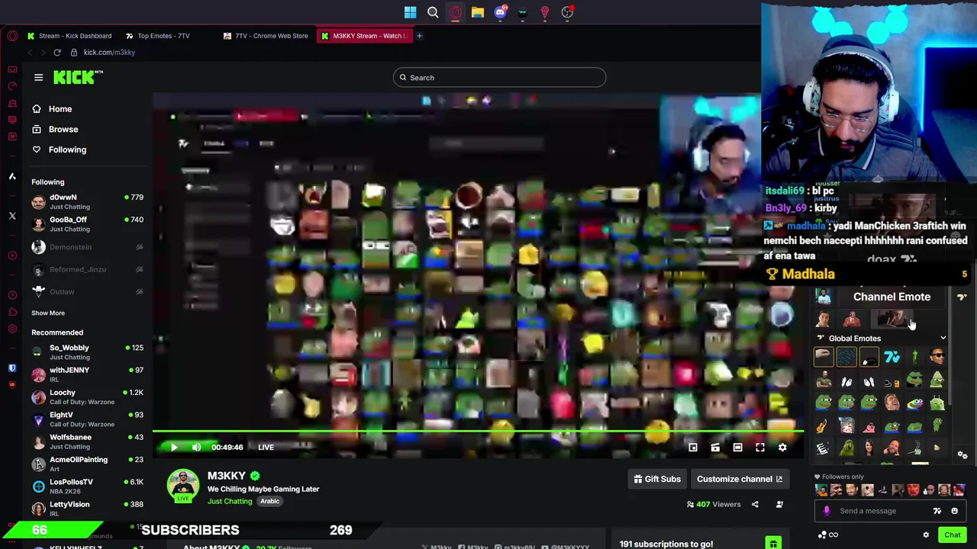Screen dimensions: 977x549
Task: Click the KICK logo
Action: point(77,77)
